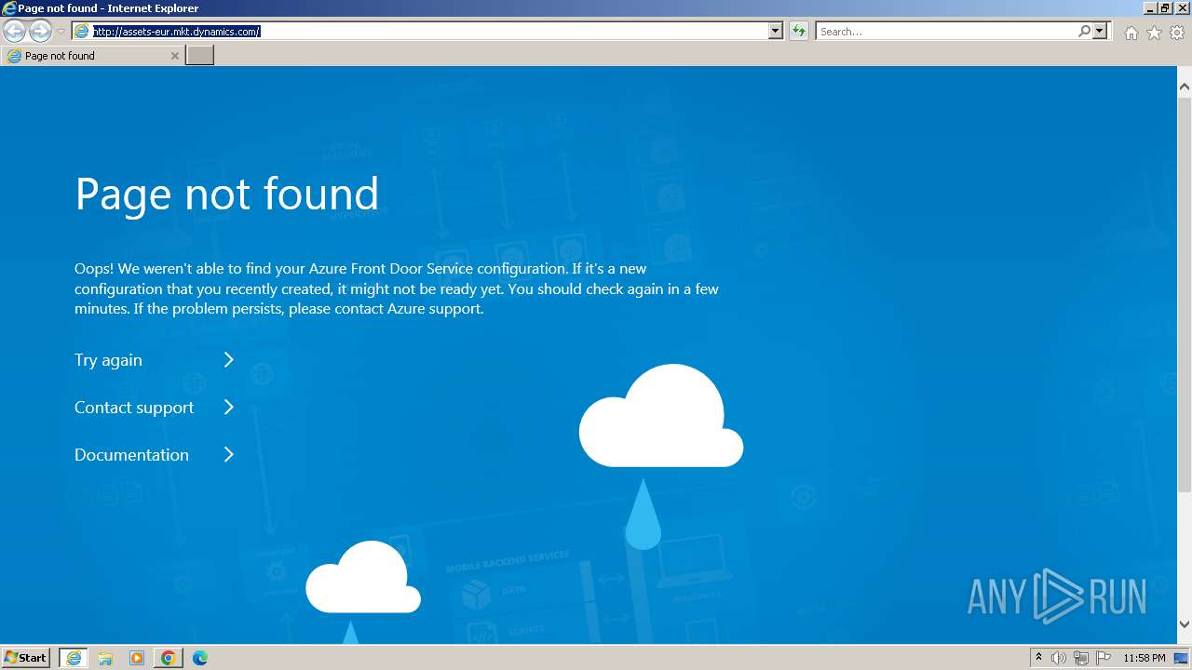Viewport: 1192px width, 670px height.
Task: Click the 'Try again' link
Action: 108,360
